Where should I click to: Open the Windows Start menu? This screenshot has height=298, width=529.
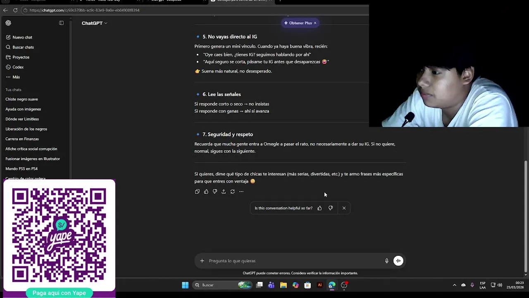click(185, 285)
